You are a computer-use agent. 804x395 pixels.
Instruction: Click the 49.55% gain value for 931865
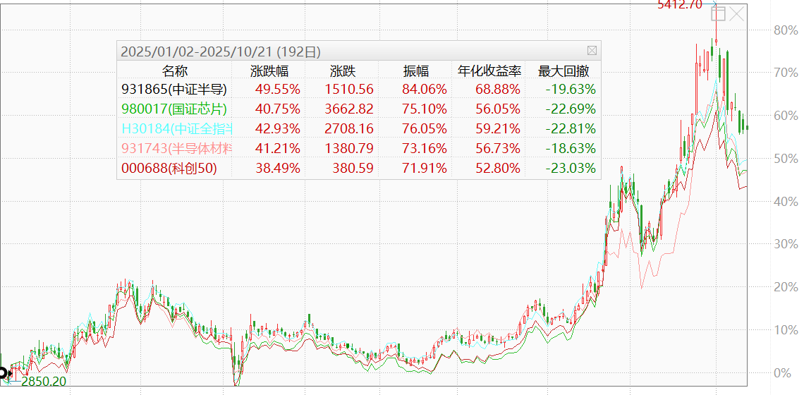click(276, 90)
